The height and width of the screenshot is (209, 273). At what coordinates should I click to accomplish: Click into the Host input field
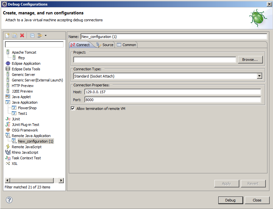click(173, 92)
